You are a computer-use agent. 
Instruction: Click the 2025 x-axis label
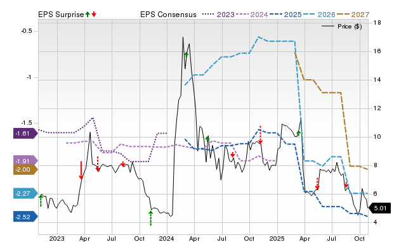pos(277,238)
